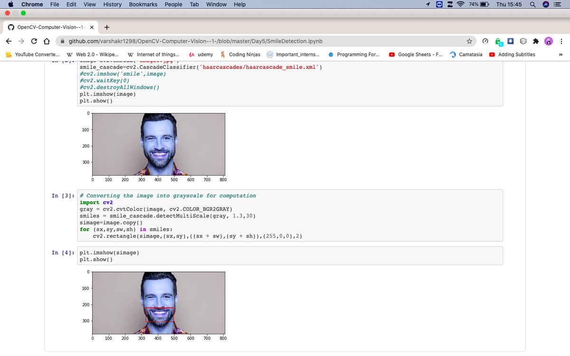
Task: Click the Zotero icon in the menu bar
Action: (x=449, y=4)
